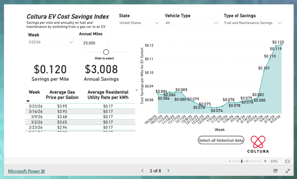Enter full screen mode with expand icon

tap(287, 171)
